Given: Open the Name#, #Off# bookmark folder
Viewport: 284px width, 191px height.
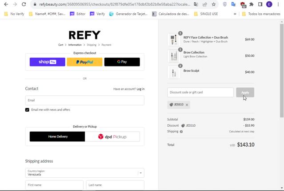Looking at the screenshot, I should (47, 14).
